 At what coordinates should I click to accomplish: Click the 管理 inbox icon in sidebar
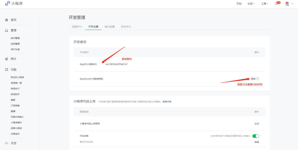(x=7, y=30)
